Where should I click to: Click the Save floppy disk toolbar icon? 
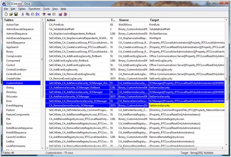point(16,14)
